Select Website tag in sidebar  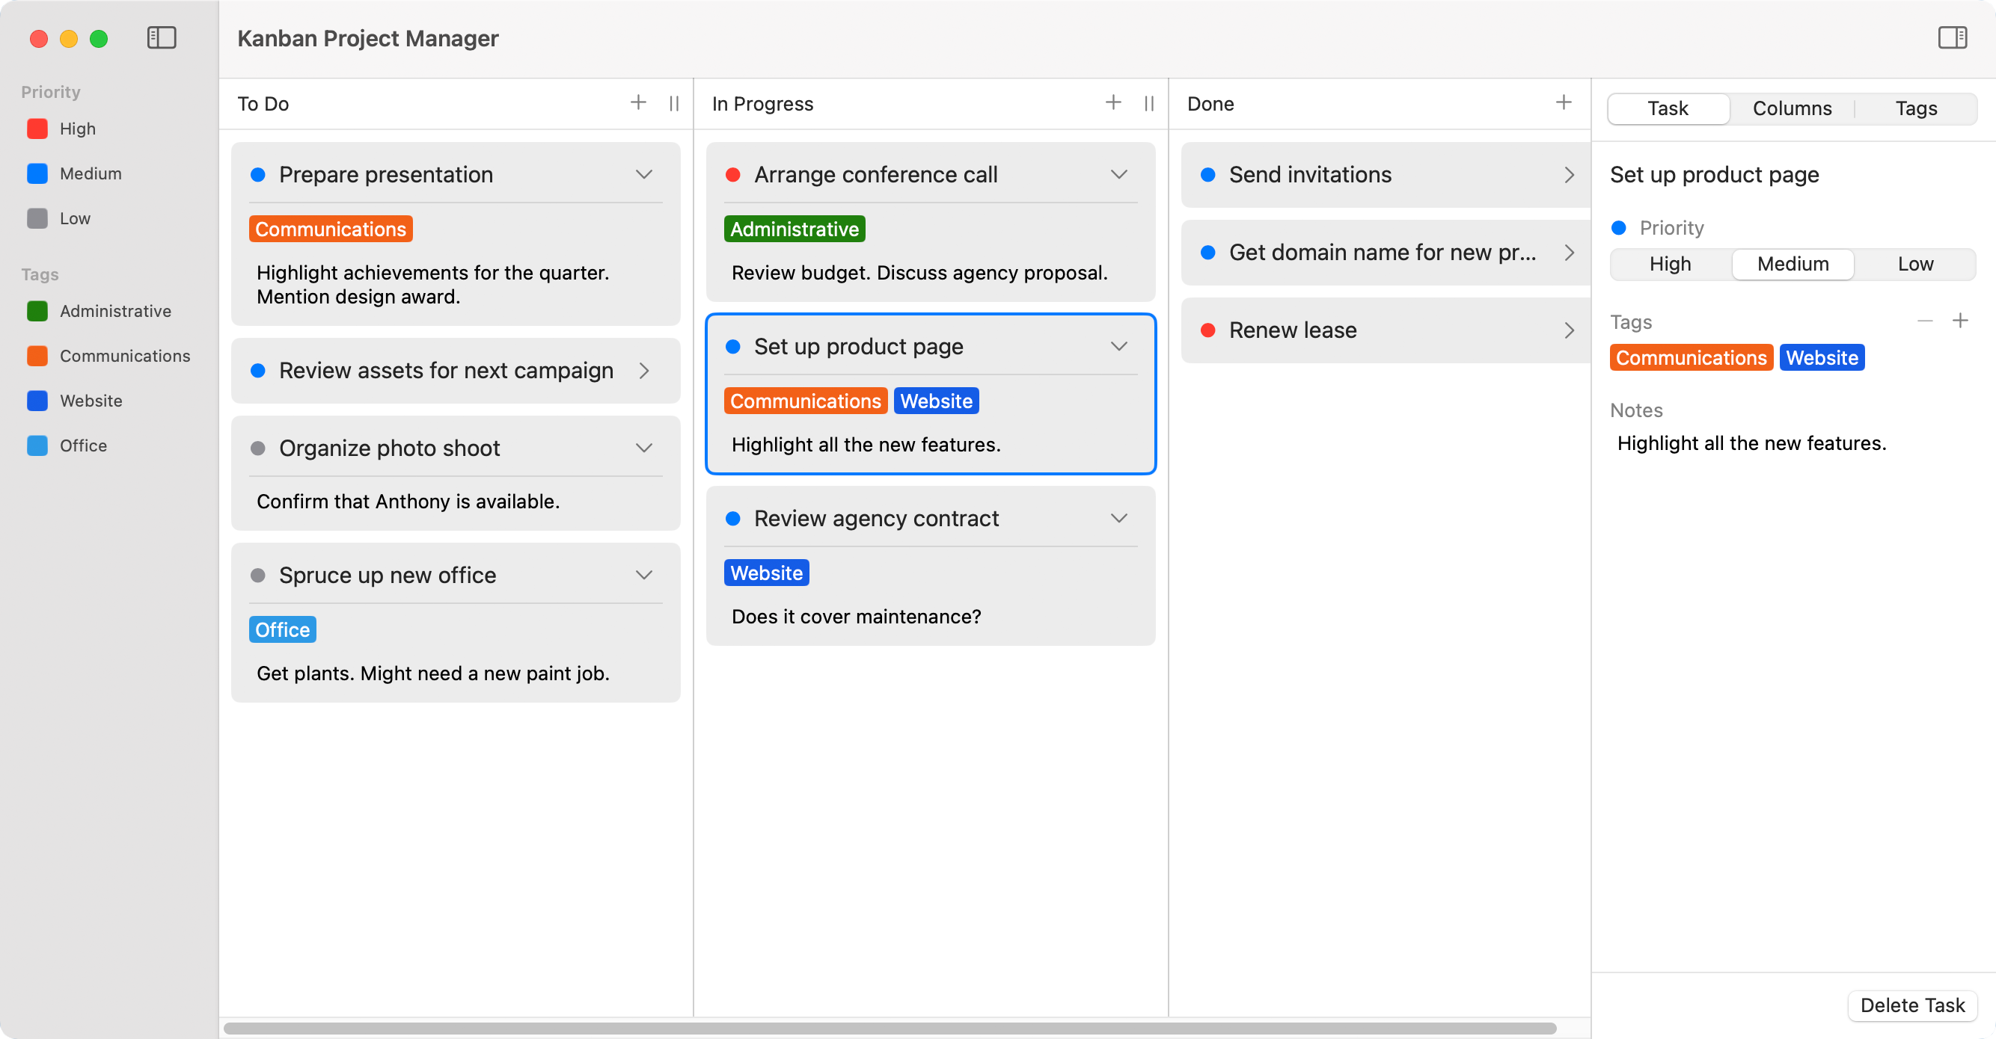pos(74,401)
